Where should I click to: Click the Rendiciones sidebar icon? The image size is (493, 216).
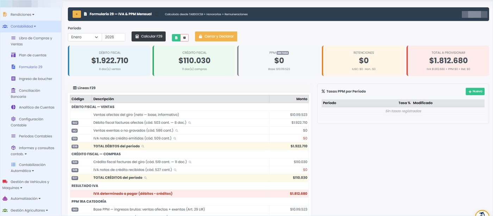pyautogui.click(x=5, y=14)
